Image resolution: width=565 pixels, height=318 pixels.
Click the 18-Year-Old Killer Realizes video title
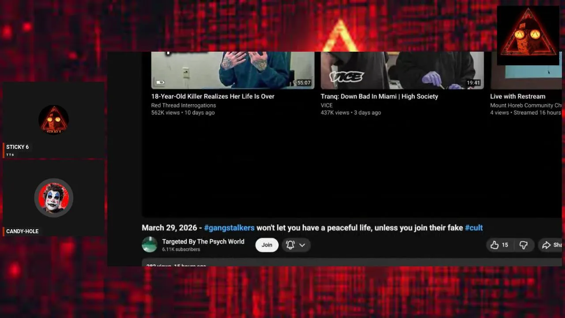(213, 96)
